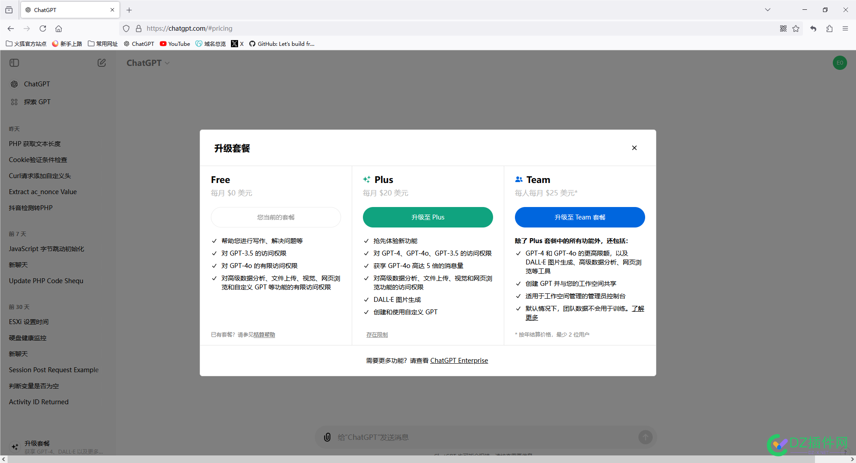The height and width of the screenshot is (463, 856).
Task: Go forward with the browser forward arrow
Action: coord(27,28)
